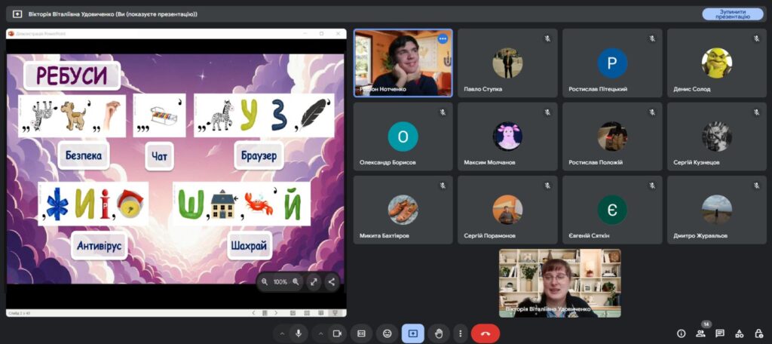Open host controls lock icon
The width and height of the screenshot is (772, 344).
tap(758, 333)
